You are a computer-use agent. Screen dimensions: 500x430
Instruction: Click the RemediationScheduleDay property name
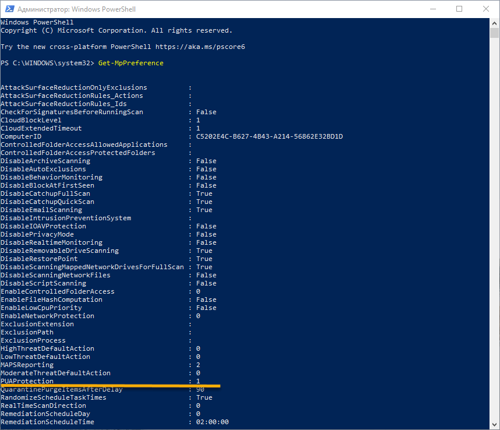[x=45, y=414]
